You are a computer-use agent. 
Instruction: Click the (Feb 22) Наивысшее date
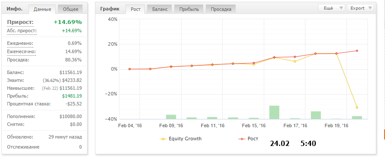pos(50,88)
